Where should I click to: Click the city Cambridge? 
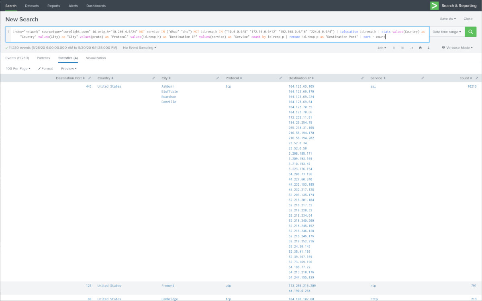coord(170,299)
